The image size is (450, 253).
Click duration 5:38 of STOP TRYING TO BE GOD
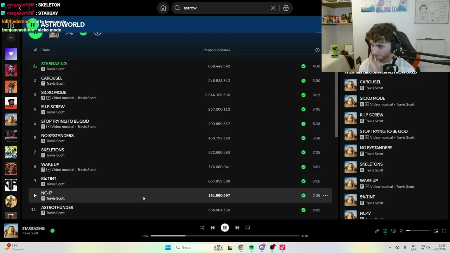click(x=316, y=124)
